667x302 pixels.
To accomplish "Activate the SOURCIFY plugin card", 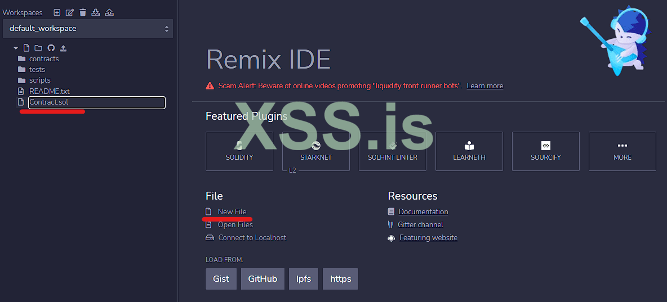I will coord(546,151).
